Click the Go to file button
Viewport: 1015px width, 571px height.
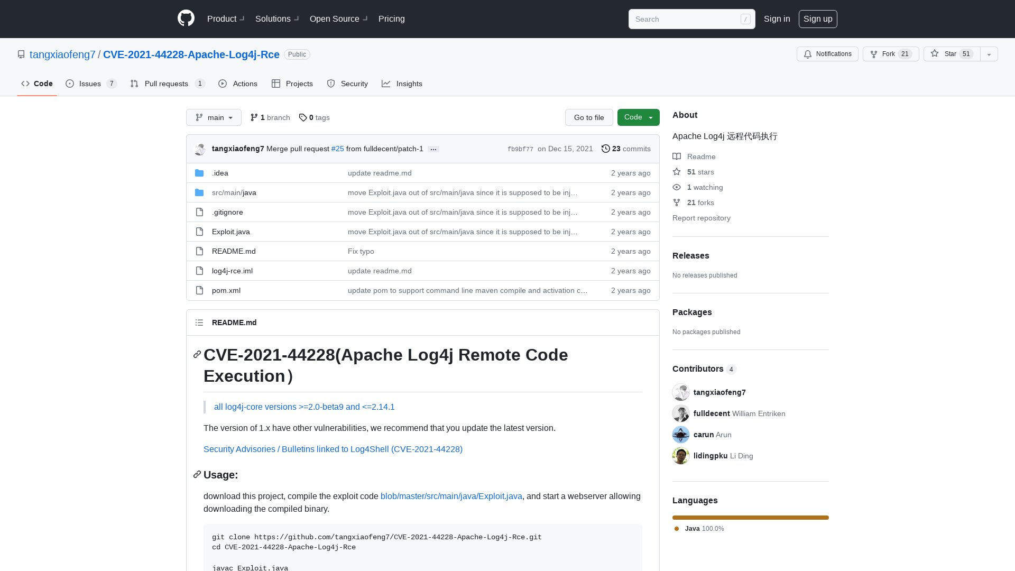(x=589, y=117)
